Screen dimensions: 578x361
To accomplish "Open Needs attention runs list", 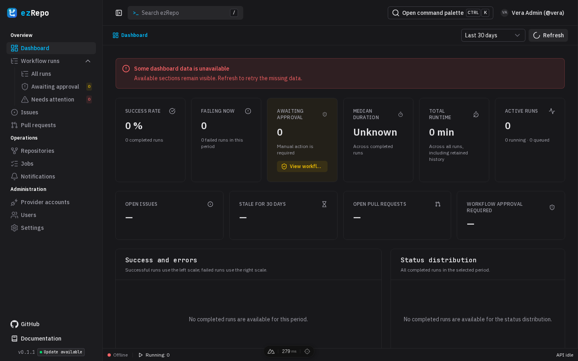I will (x=56, y=99).
